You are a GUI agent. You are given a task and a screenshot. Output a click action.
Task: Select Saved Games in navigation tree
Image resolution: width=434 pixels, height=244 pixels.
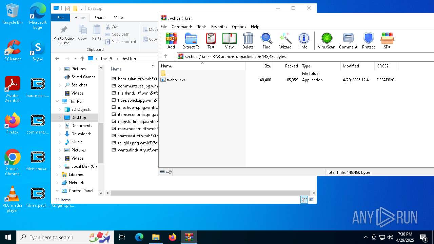[x=83, y=77]
